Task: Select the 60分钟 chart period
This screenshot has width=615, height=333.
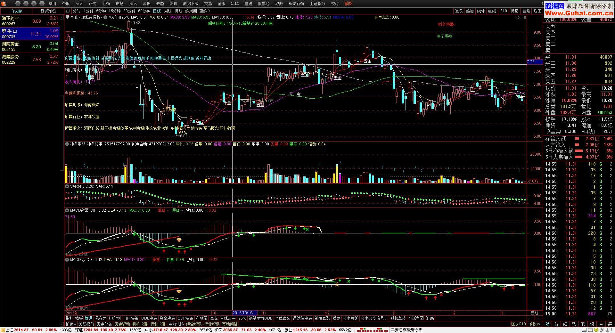Action: tap(144, 11)
